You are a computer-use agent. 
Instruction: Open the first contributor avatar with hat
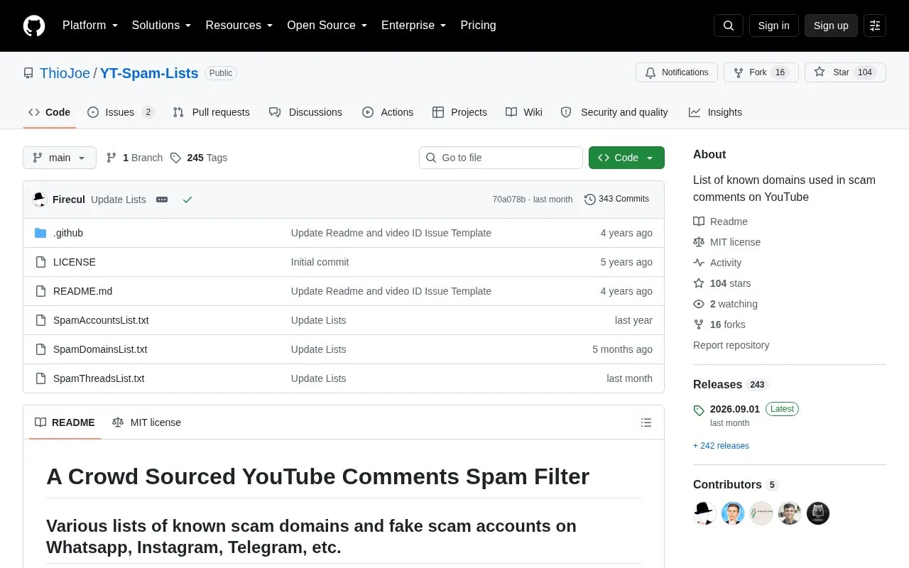pyautogui.click(x=704, y=513)
